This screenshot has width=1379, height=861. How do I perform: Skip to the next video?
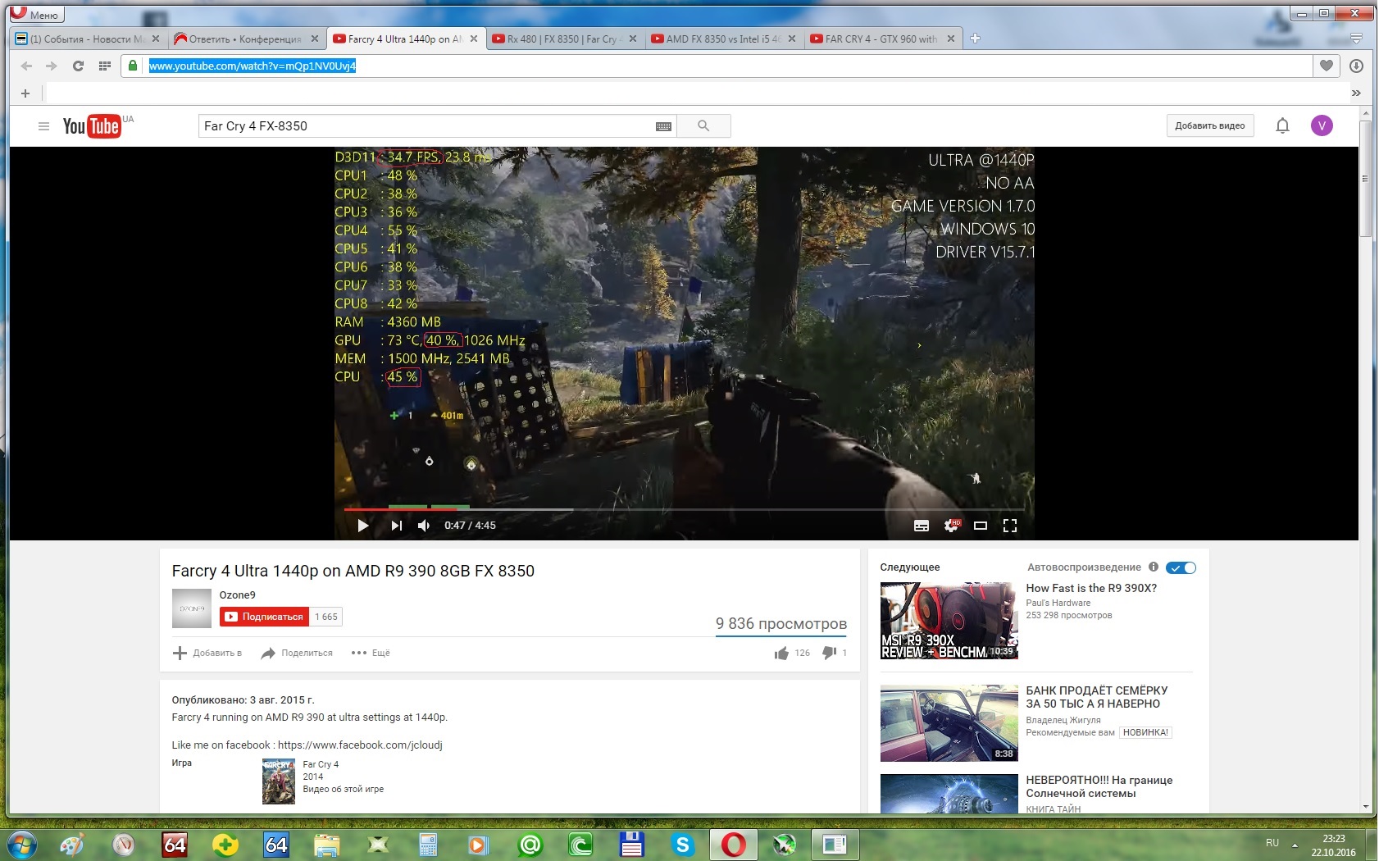(x=397, y=526)
